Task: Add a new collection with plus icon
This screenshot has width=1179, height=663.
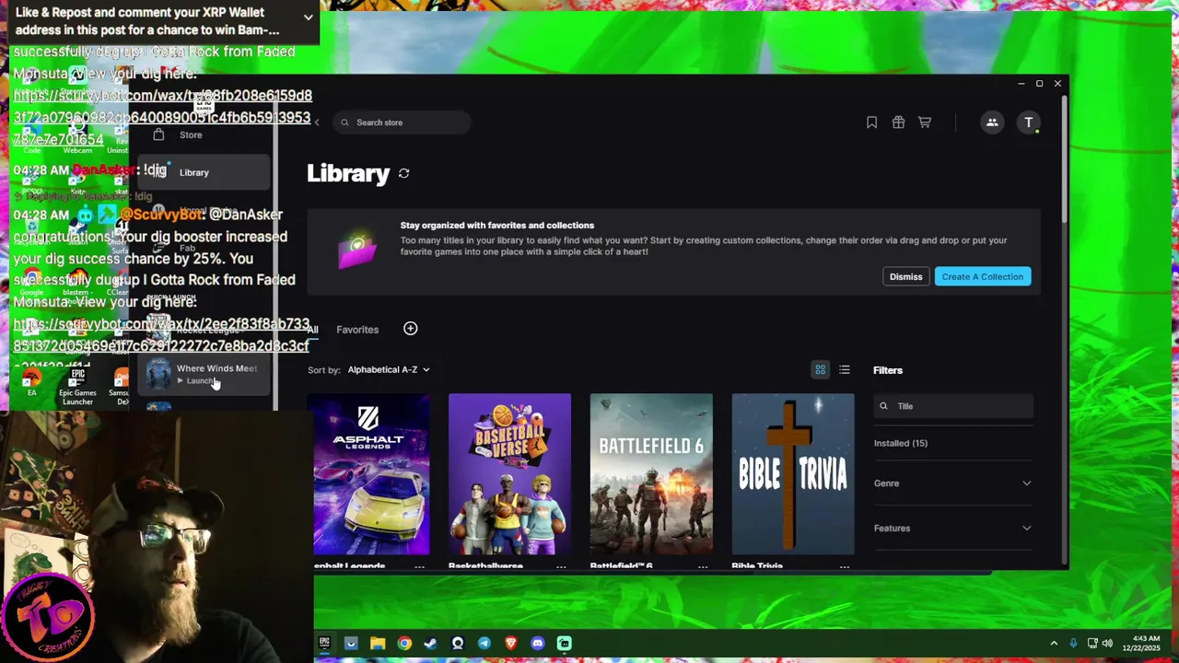Action: click(411, 329)
